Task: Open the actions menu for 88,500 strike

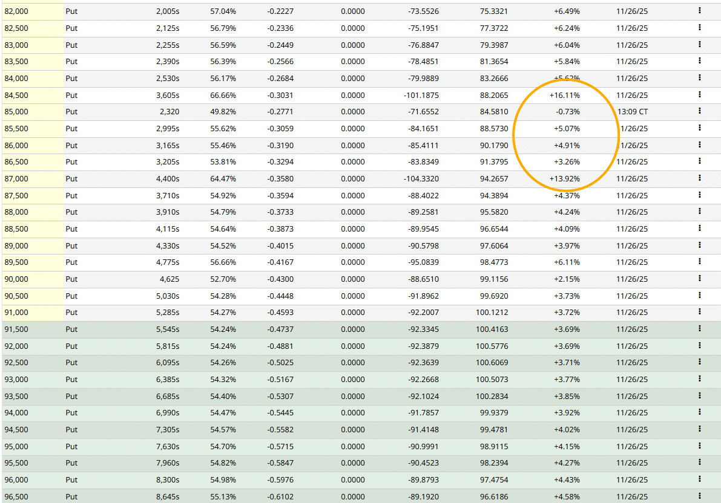Action: (699, 229)
